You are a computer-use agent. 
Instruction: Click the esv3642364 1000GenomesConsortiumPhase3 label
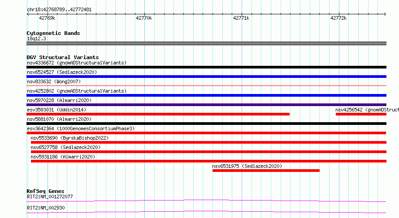[81, 128]
